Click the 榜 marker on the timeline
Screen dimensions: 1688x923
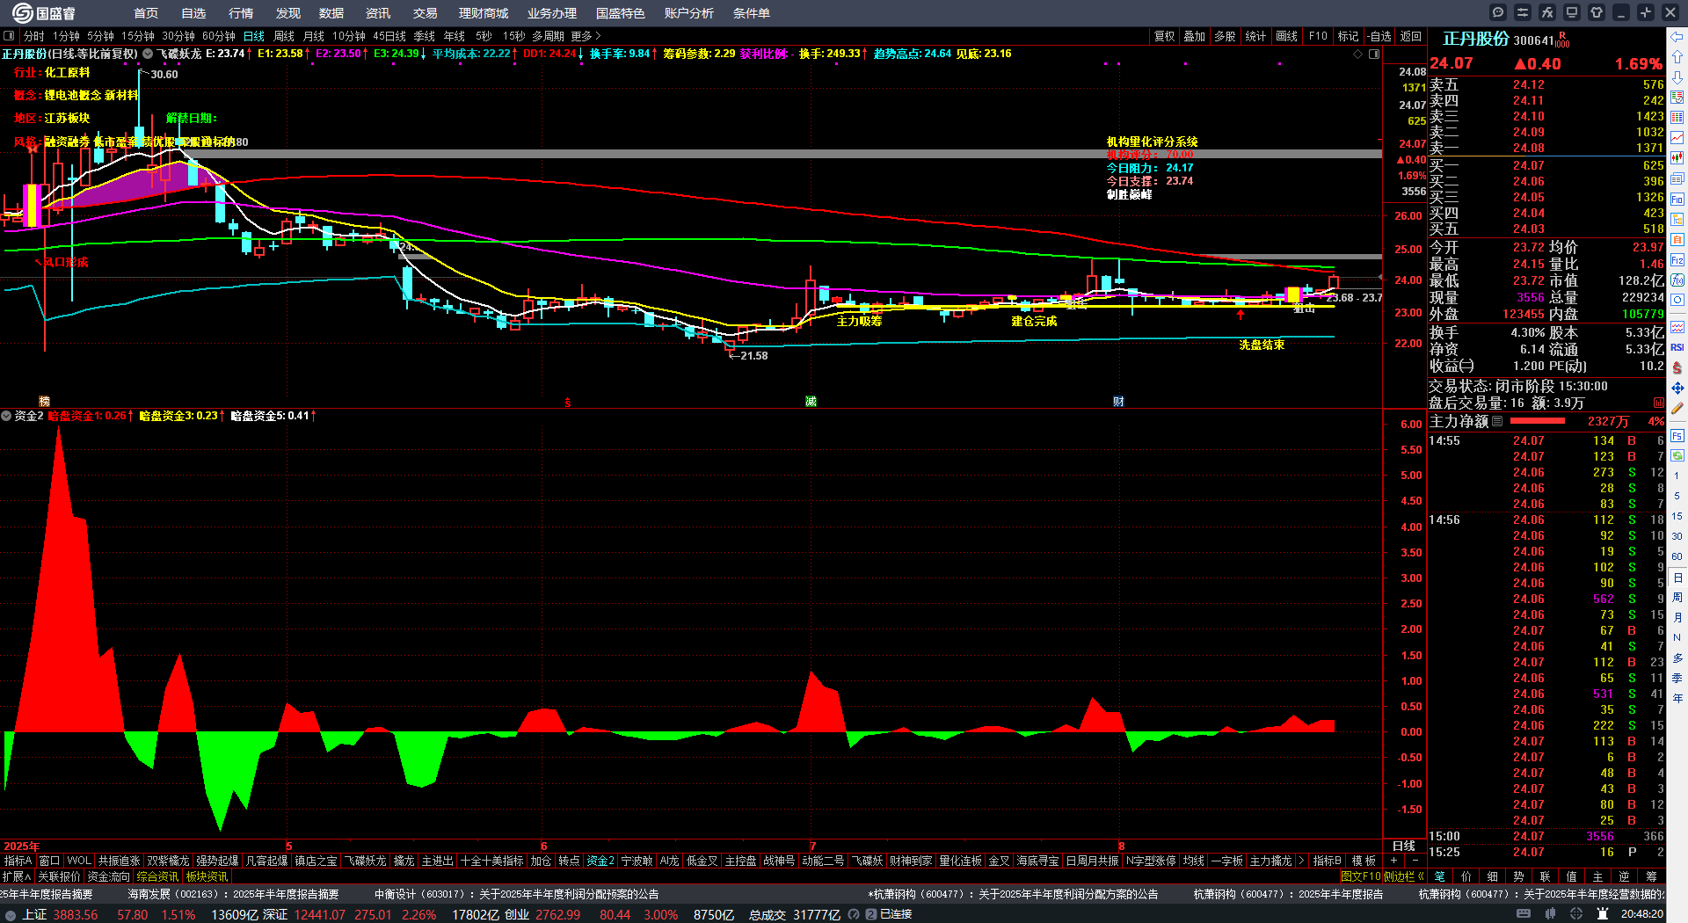(x=45, y=402)
